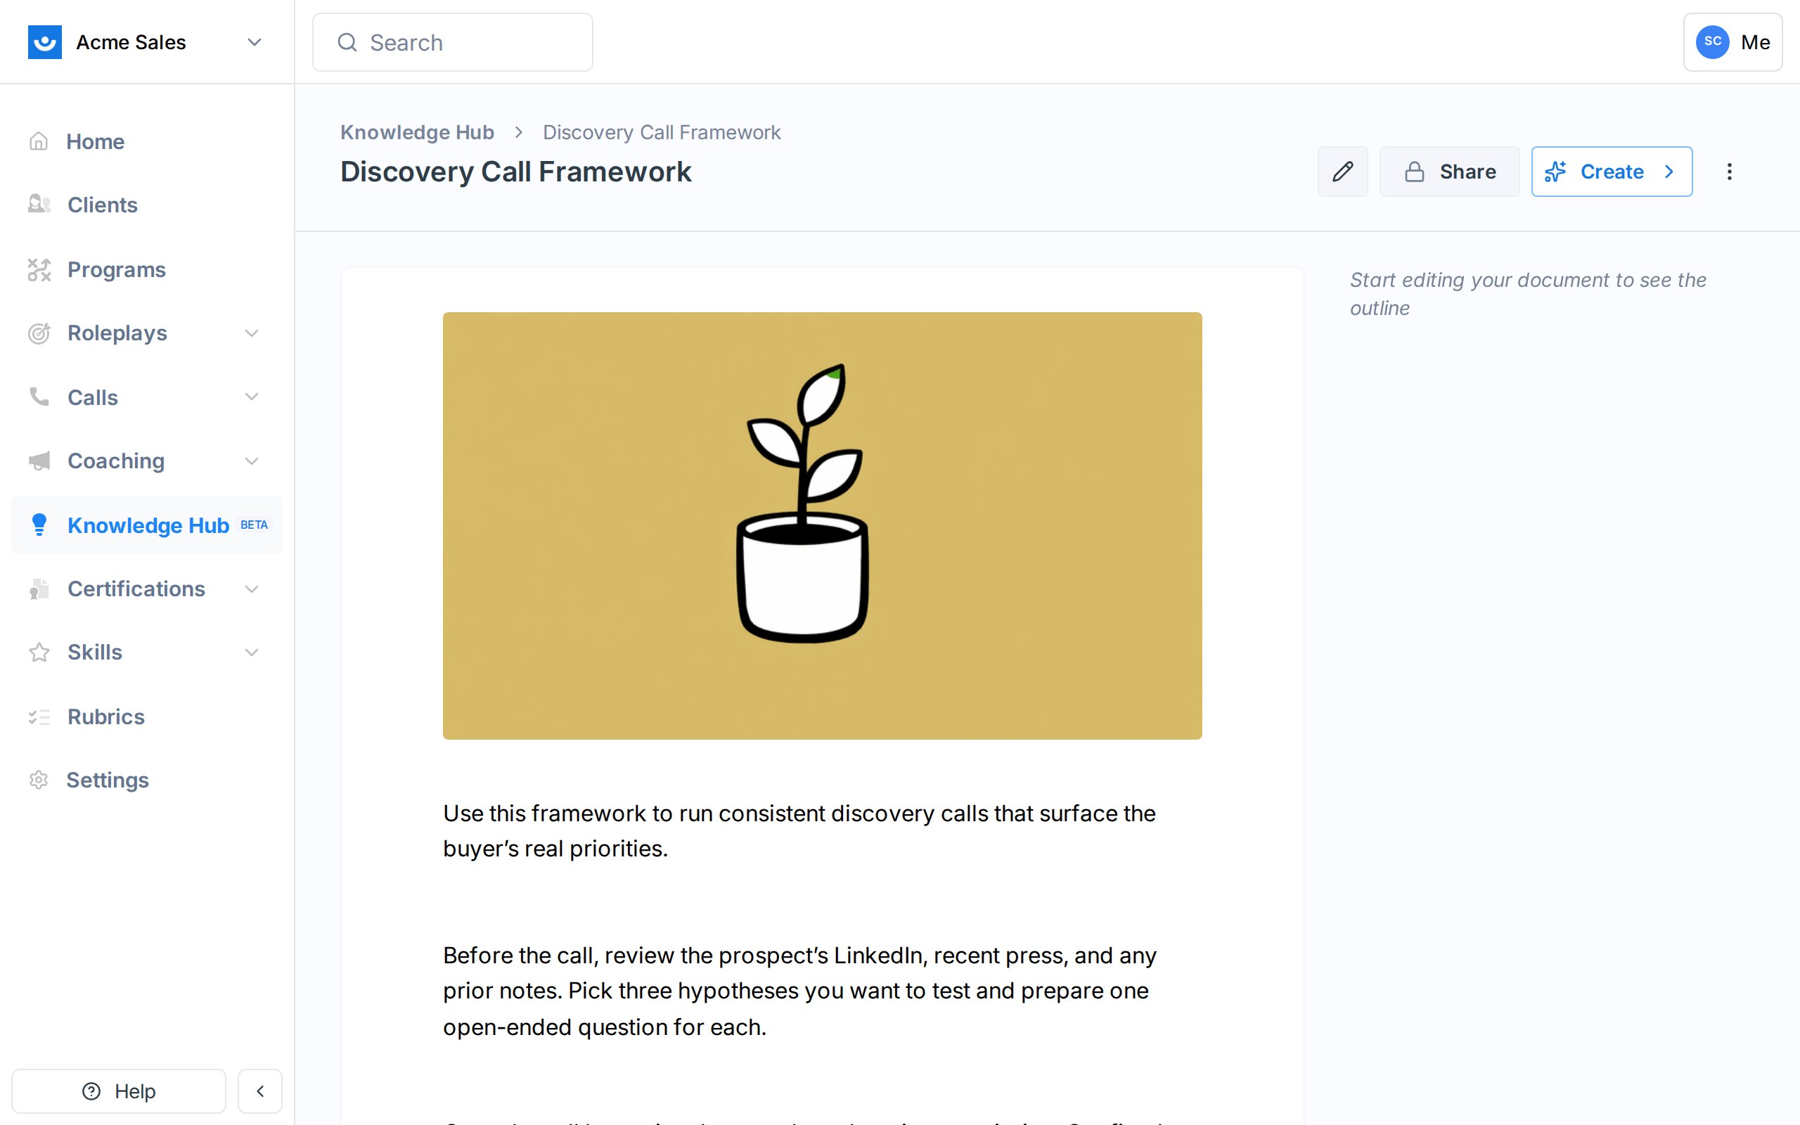Screen dimensions: 1800x1125
Task: Click the Share button
Action: tap(1449, 172)
